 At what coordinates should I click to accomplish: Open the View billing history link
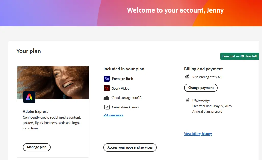198,134
